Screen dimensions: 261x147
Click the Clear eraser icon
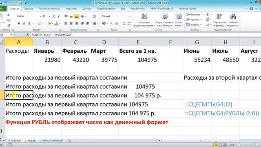click(208, 25)
